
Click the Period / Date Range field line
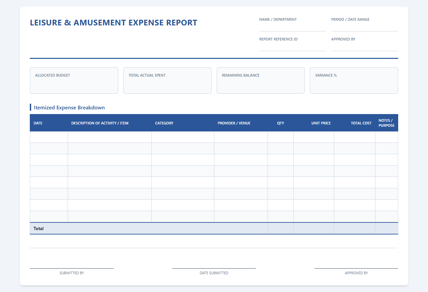(x=364, y=27)
